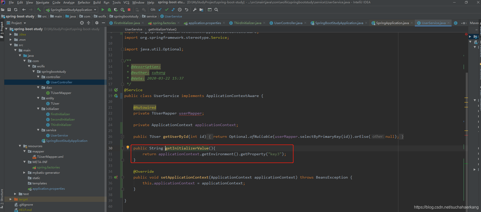Image resolution: width=481 pixels, height=212 pixels.
Task: Switch to the application.properties tab
Action: point(205,23)
